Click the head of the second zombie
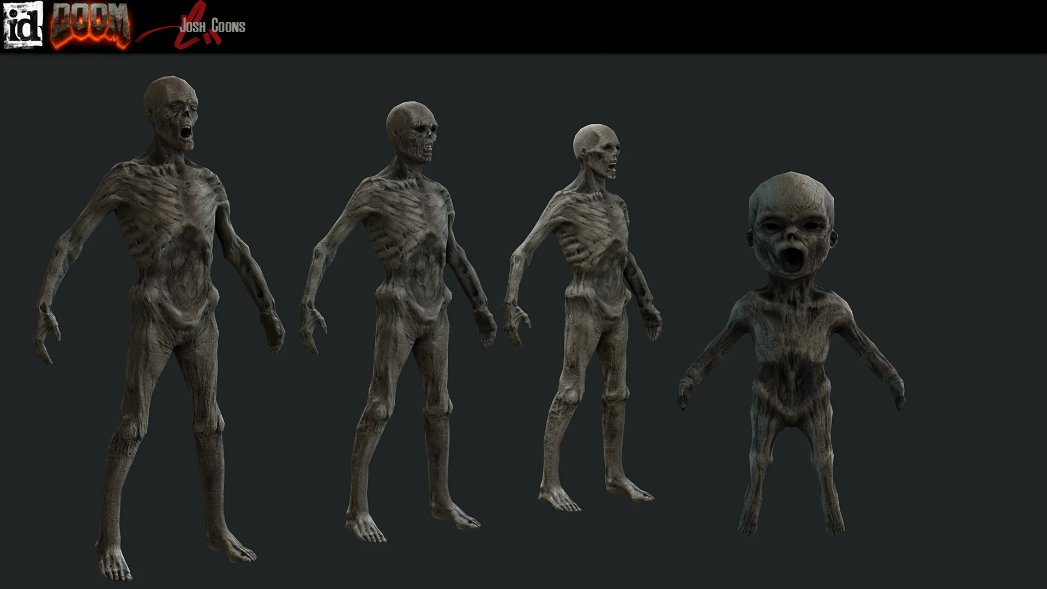1047x589 pixels. 413,131
